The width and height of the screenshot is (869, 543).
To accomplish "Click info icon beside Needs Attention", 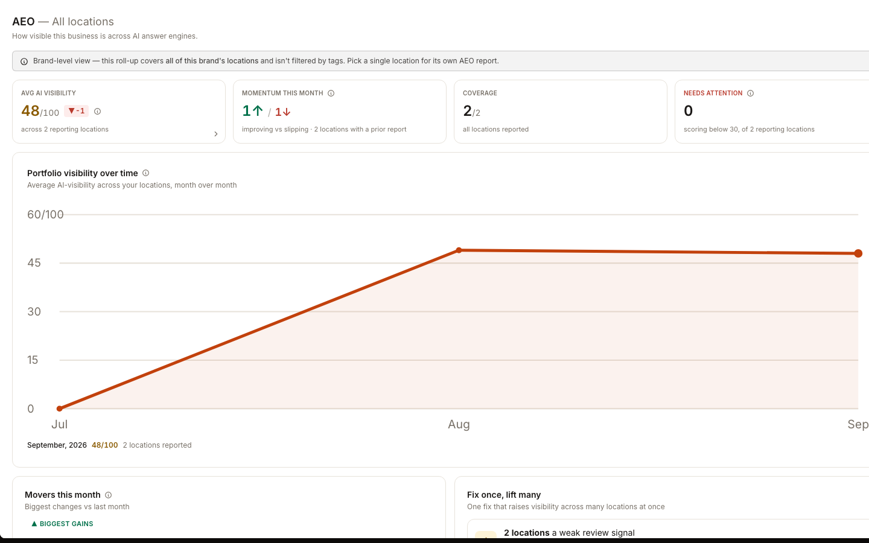I will tap(750, 94).
